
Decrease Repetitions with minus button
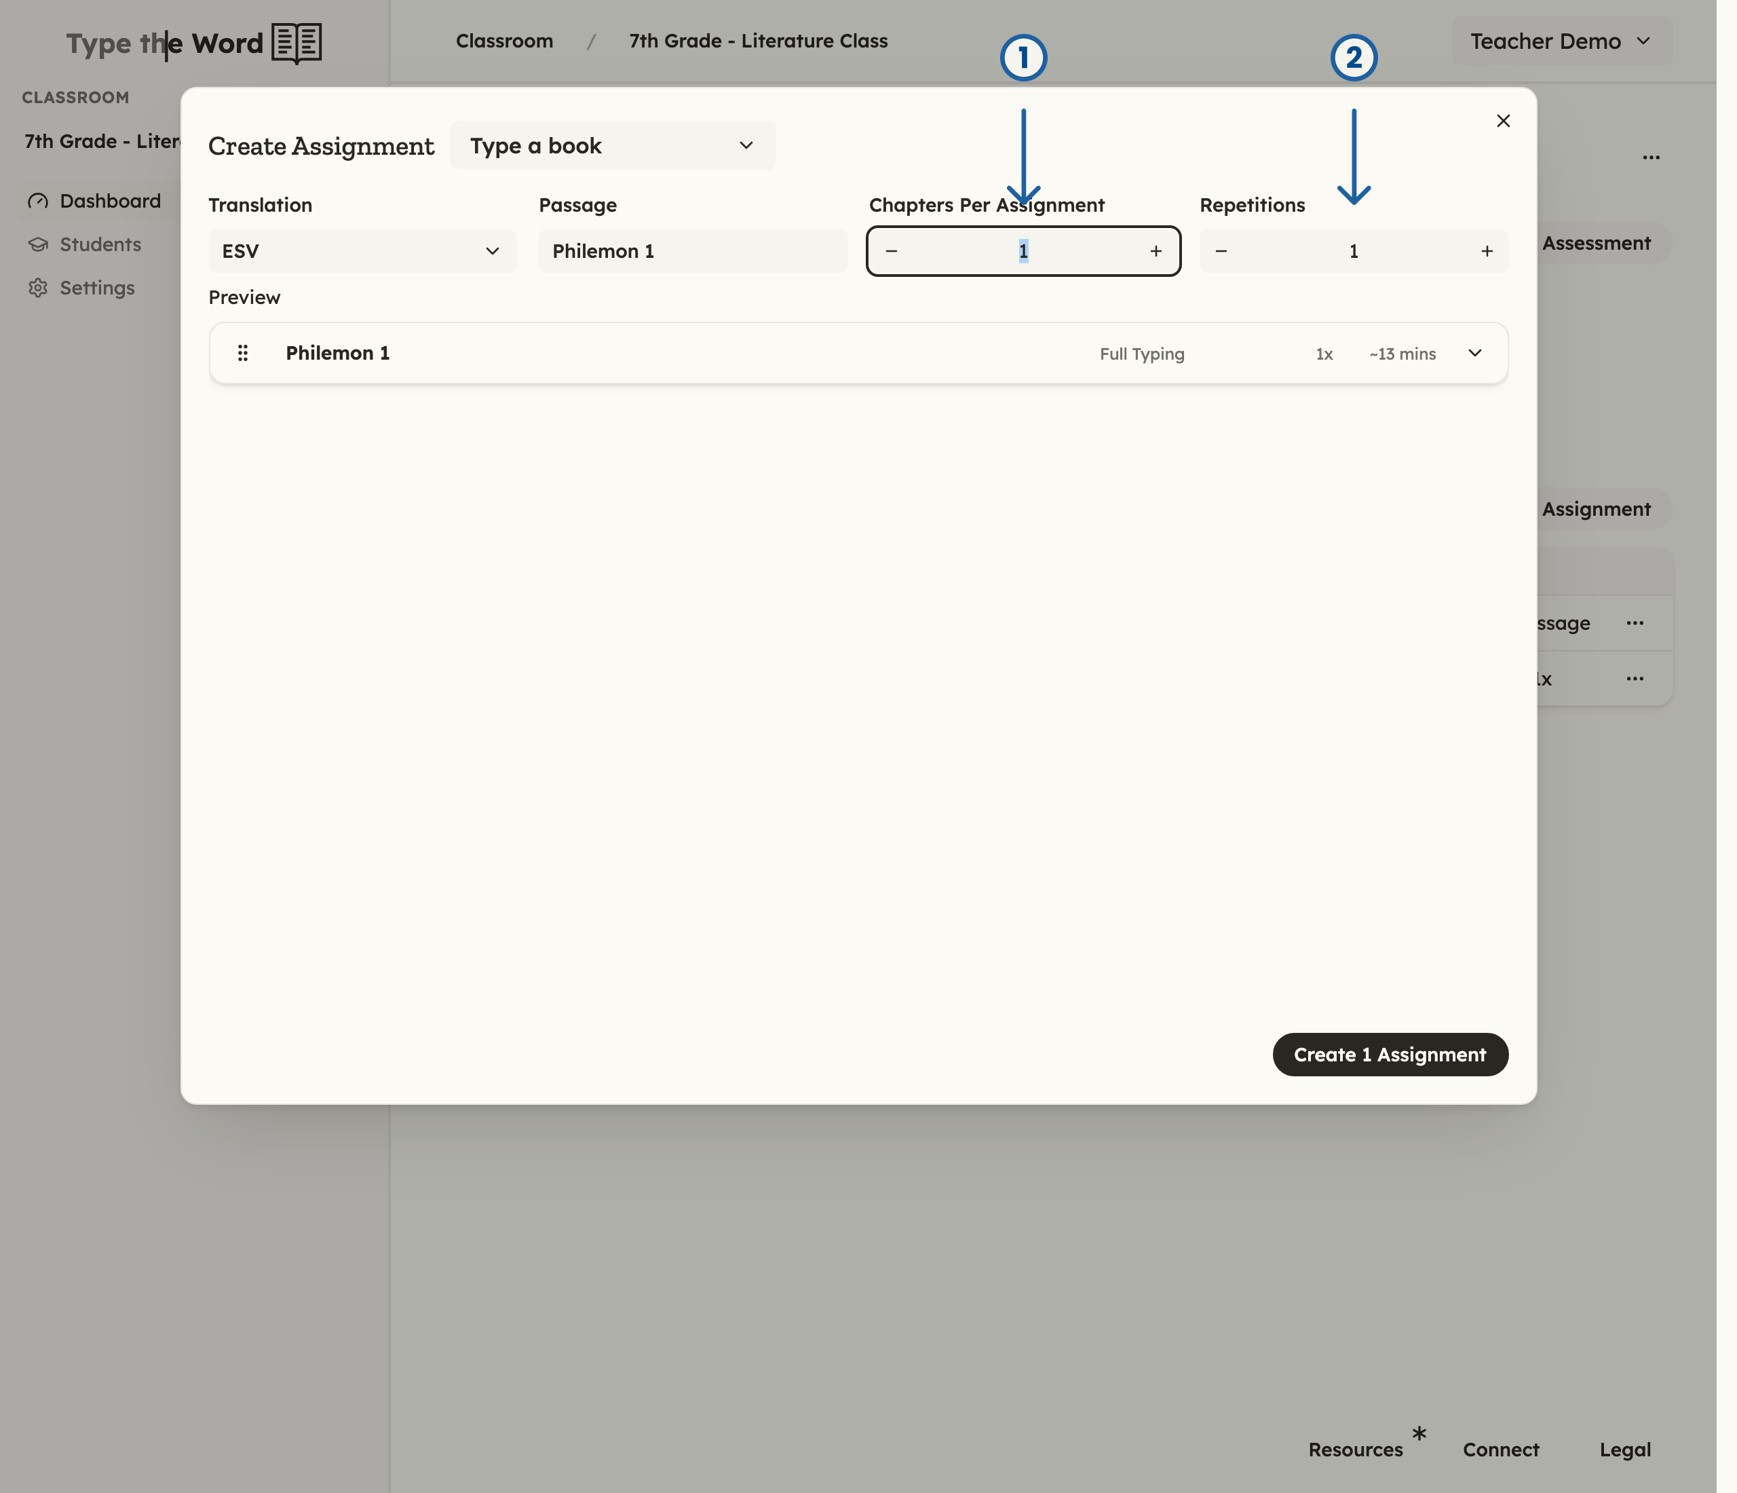(1221, 252)
